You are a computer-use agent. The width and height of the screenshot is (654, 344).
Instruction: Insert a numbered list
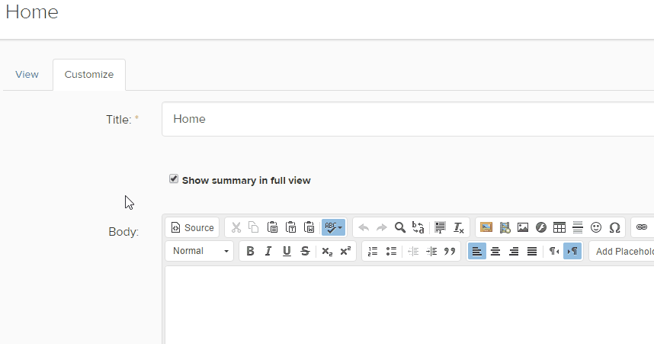[373, 251]
